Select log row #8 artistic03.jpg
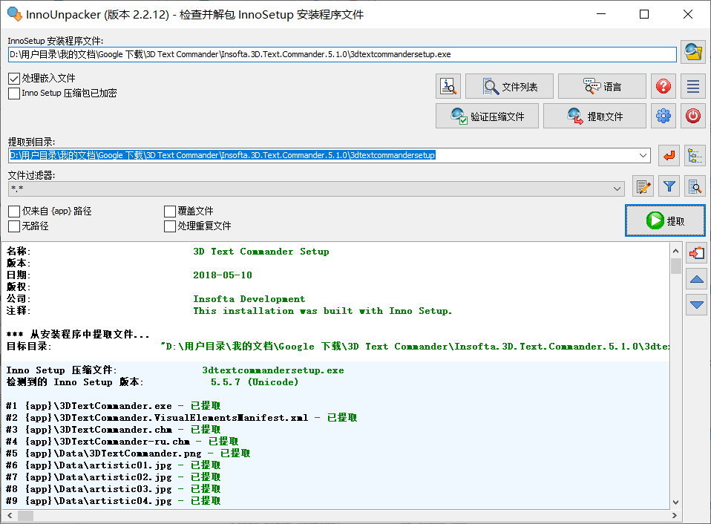This screenshot has height=524, width=711. tap(114, 488)
